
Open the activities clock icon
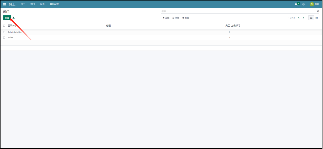click(303, 4)
